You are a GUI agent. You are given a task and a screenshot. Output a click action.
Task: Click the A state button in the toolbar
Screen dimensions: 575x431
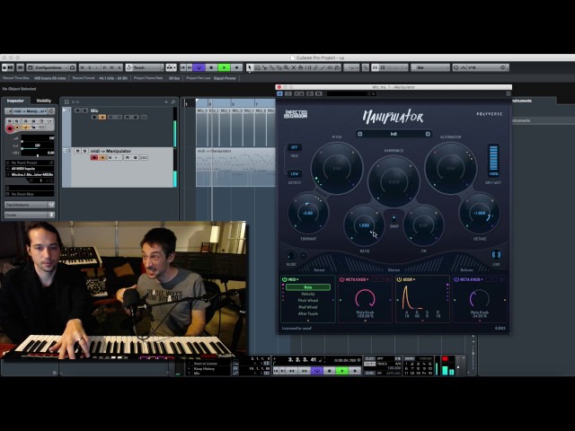click(119, 68)
